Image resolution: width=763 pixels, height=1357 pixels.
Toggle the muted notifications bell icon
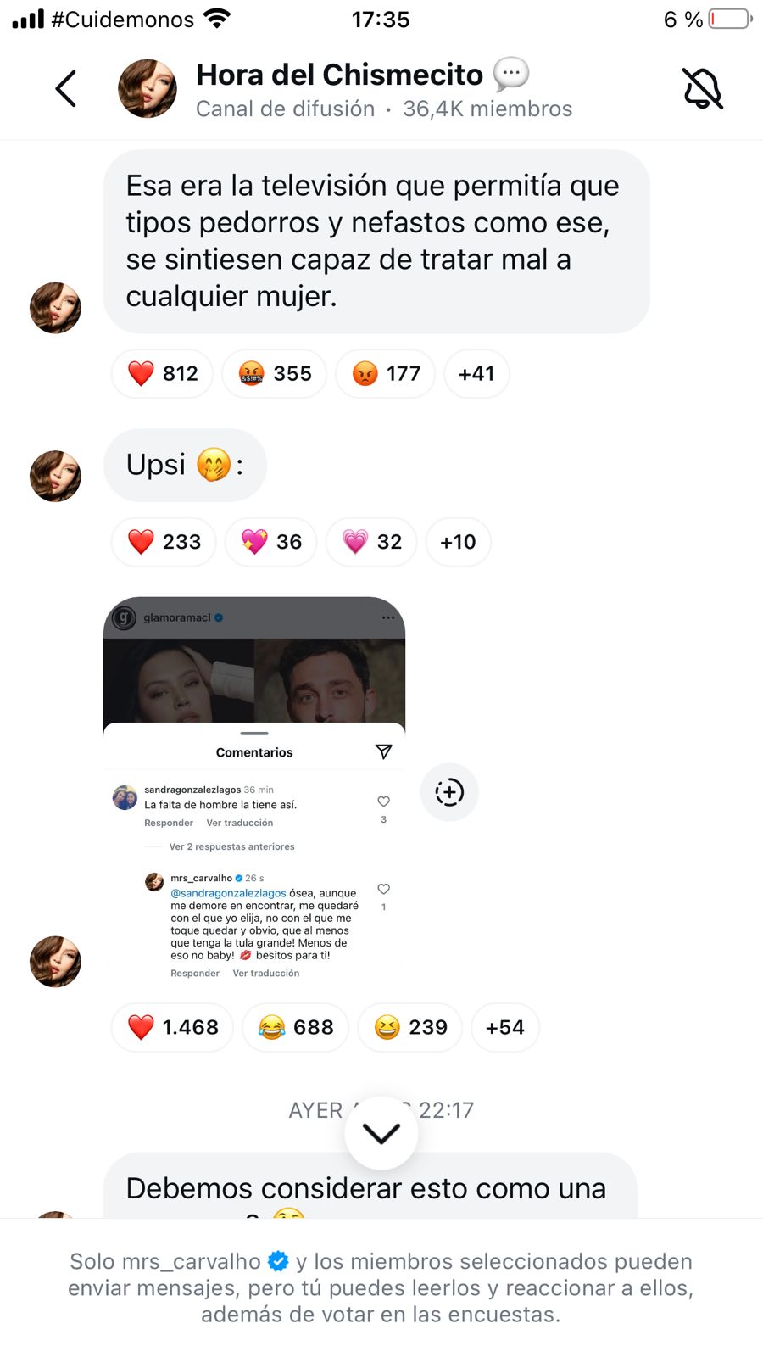(x=702, y=88)
